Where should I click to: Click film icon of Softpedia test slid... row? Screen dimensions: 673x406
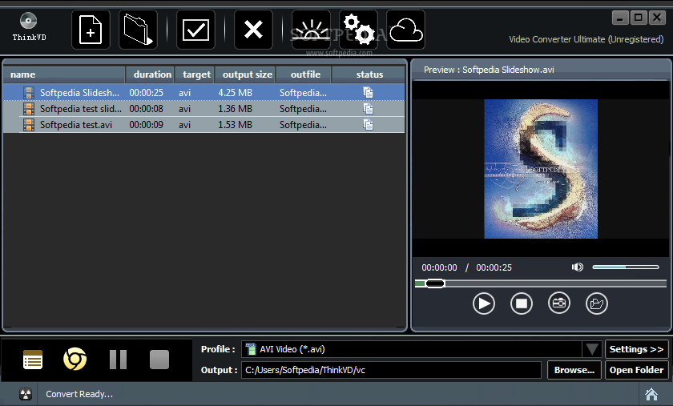[x=29, y=109]
